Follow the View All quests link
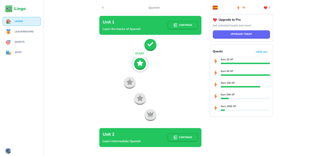This screenshot has width=328, height=156. point(262,52)
